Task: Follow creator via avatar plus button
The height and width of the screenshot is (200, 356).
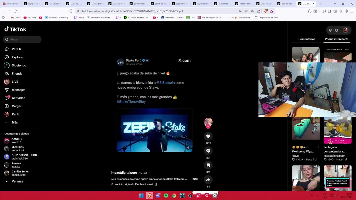Action: [208, 127]
